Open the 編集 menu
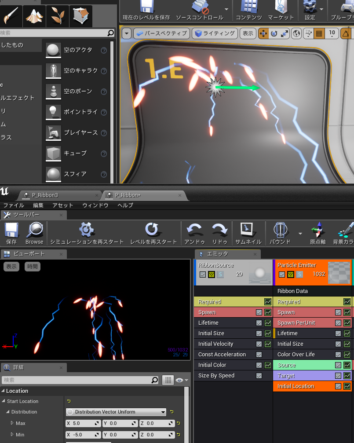Viewport: 354px width, 443px height. 38,205
